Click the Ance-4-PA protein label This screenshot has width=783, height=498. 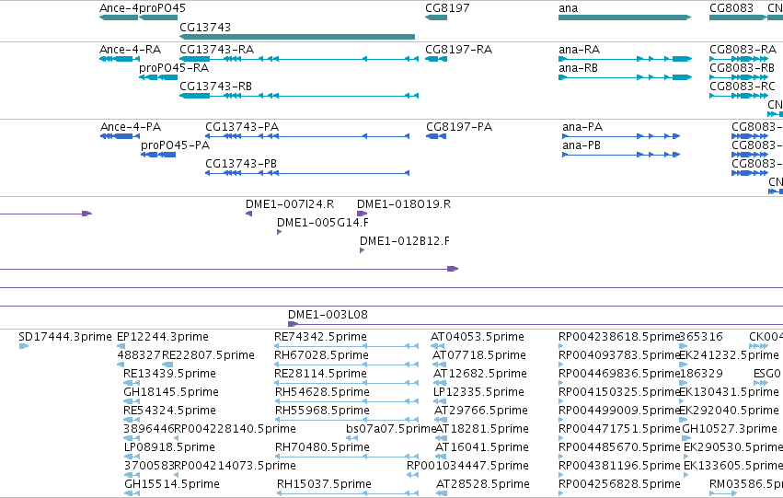click(x=131, y=127)
